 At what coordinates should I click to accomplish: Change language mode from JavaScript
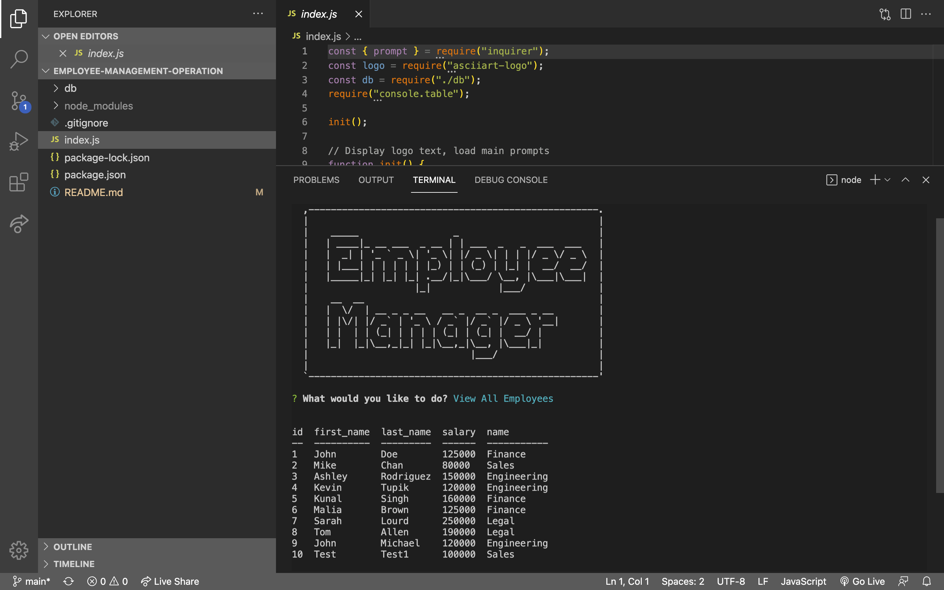pos(803,581)
